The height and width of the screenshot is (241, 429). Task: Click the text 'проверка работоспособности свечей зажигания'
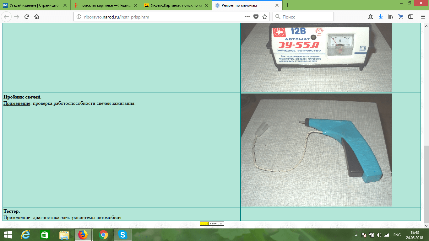84,103
